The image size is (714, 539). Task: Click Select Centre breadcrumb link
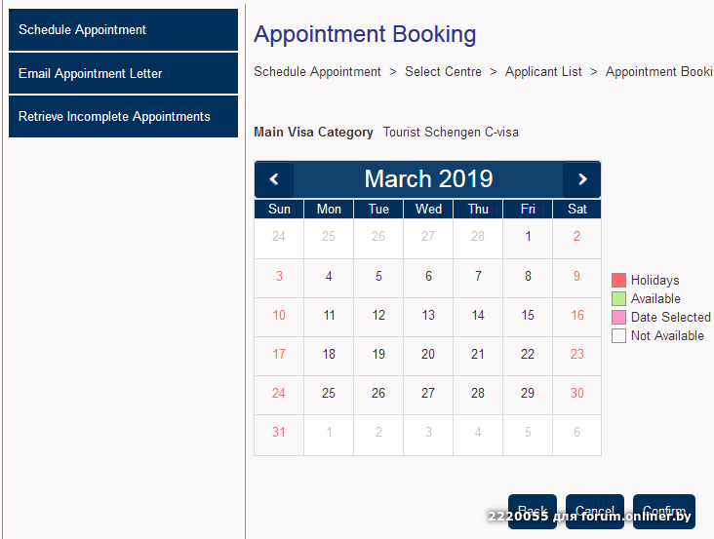pyautogui.click(x=443, y=72)
